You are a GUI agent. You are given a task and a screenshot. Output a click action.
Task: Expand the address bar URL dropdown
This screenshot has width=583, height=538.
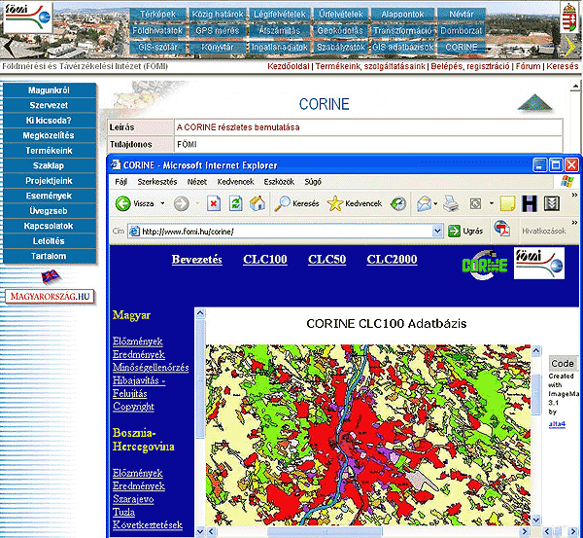[437, 232]
